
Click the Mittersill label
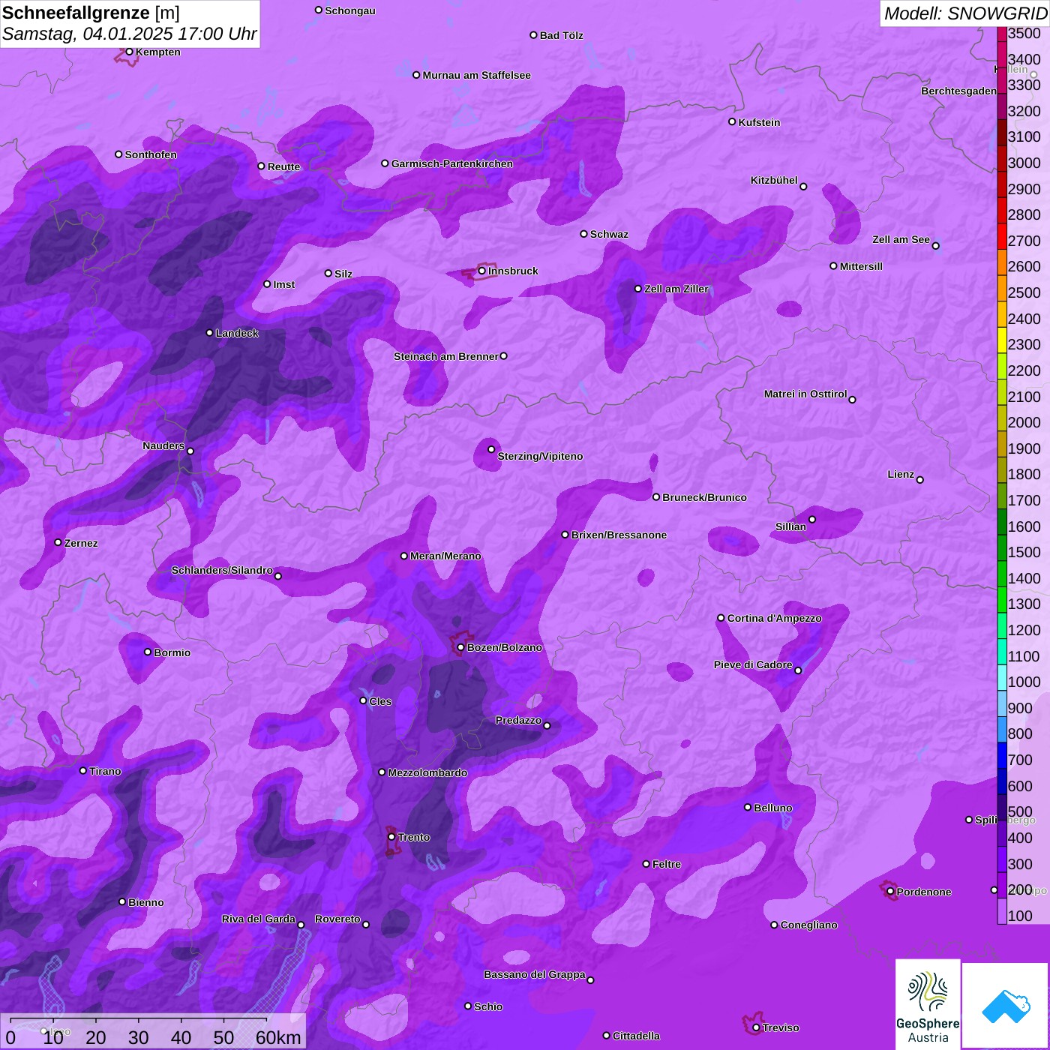[861, 266]
